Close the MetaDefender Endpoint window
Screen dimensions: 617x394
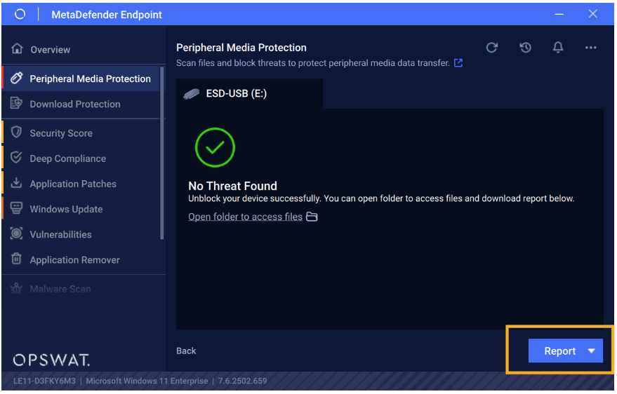tap(592, 14)
